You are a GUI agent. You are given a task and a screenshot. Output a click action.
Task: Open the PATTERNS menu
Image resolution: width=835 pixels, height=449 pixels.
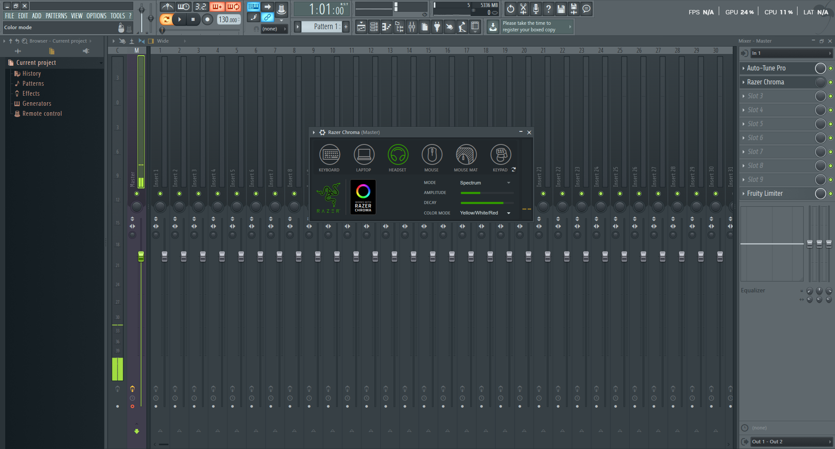[57, 16]
